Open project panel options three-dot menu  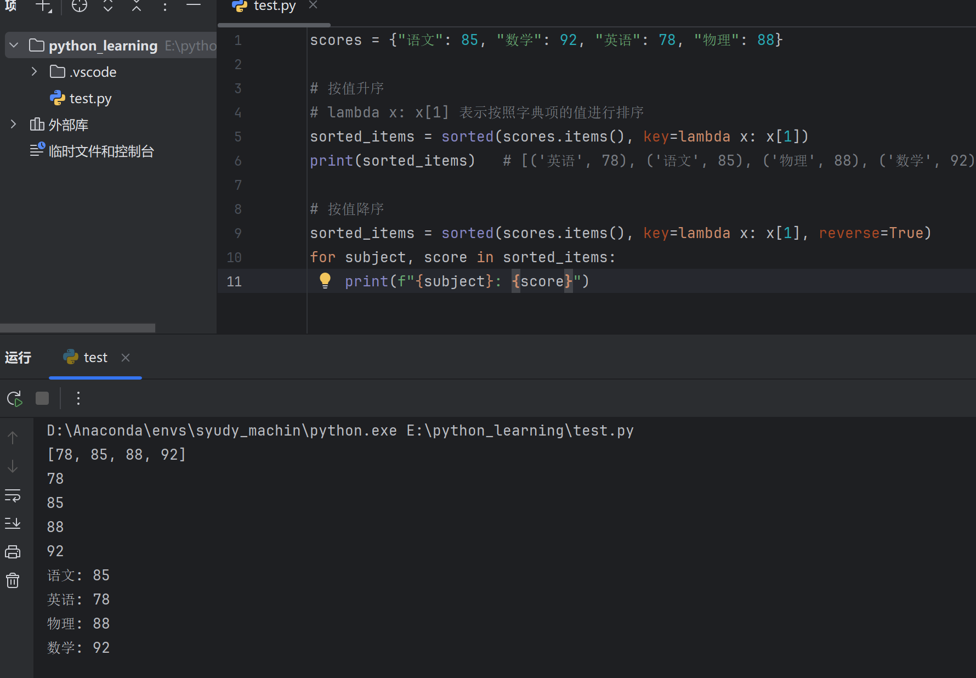(x=165, y=7)
